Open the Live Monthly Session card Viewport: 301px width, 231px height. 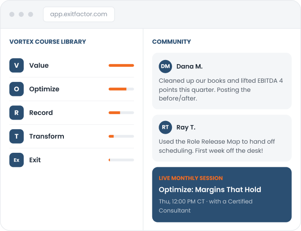click(222, 195)
